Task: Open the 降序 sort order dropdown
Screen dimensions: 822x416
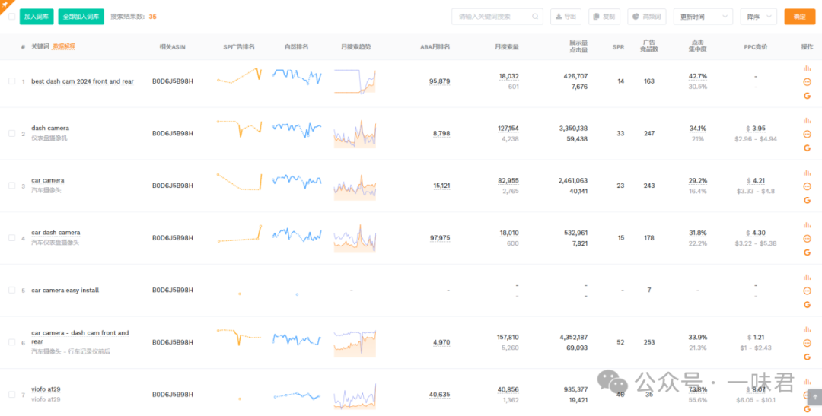Action: [758, 16]
